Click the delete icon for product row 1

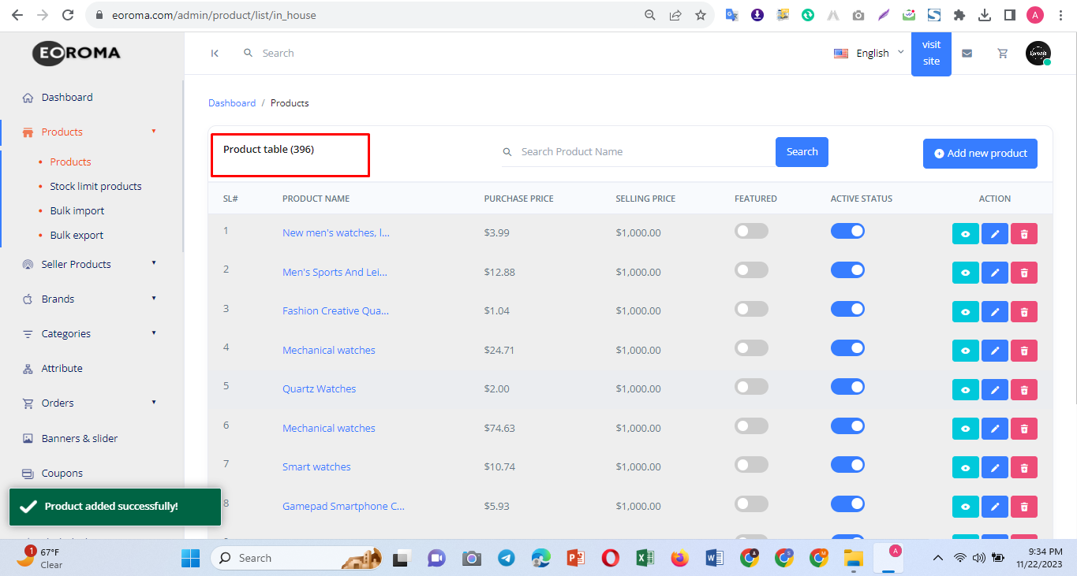(1024, 234)
